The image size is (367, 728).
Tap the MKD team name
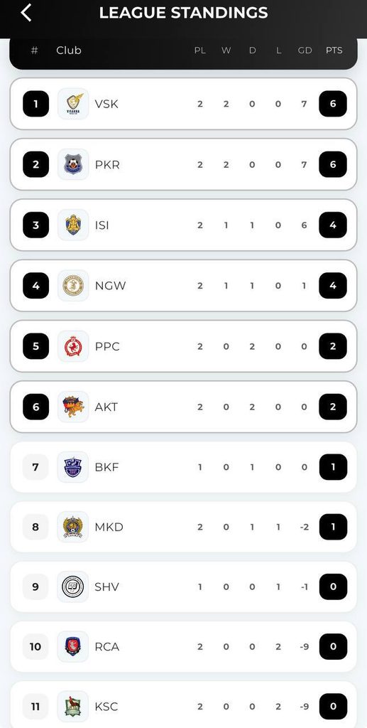coord(109,527)
